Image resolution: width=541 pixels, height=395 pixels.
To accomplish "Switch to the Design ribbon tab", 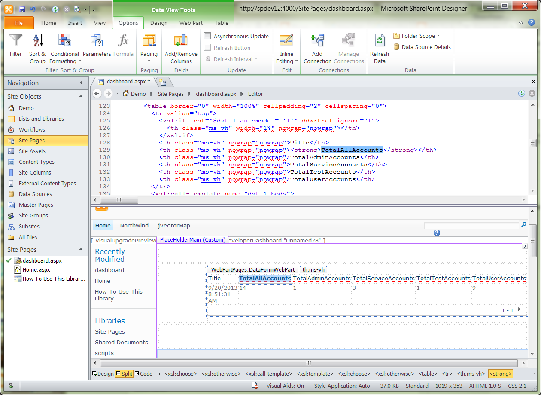I will tap(159, 23).
